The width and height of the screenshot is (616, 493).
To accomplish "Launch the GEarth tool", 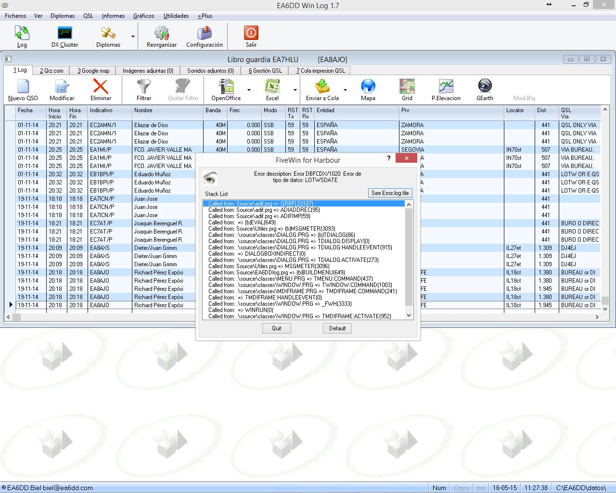I will tap(484, 90).
